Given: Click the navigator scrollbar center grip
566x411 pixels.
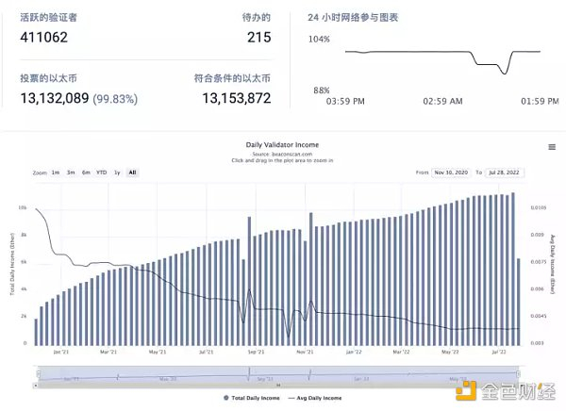Looking at the screenshot, I should (x=278, y=386).
